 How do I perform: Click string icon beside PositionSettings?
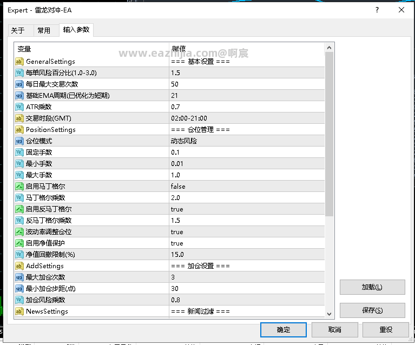pos(19,130)
